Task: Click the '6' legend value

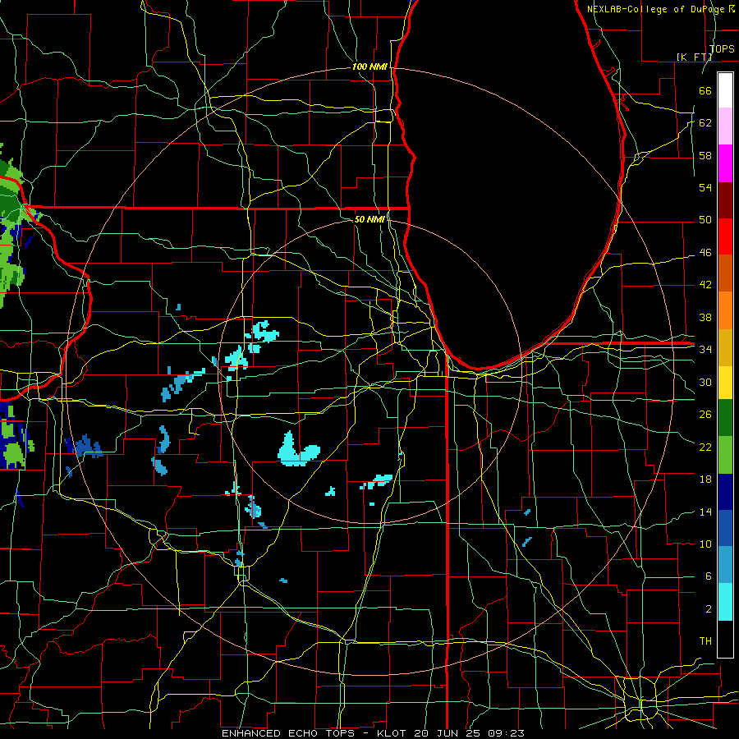Action: (708, 576)
